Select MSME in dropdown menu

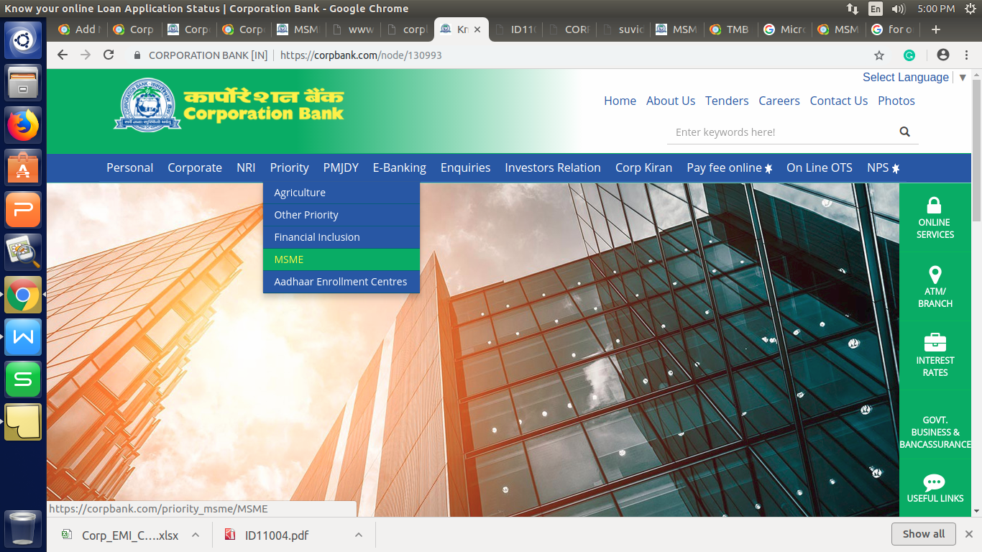[341, 259]
